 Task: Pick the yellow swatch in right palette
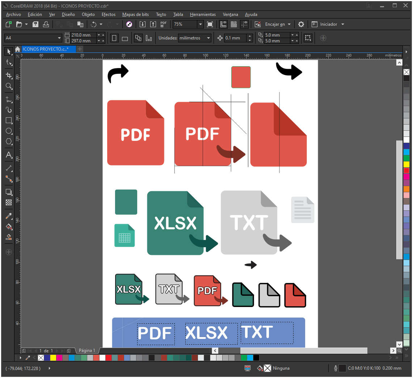(406, 164)
